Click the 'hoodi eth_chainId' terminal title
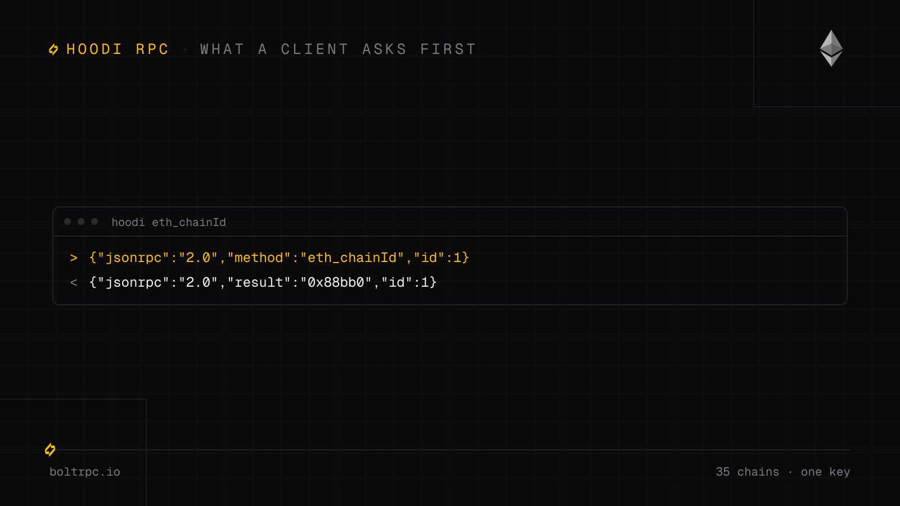This screenshot has height=506, width=900. pos(169,222)
